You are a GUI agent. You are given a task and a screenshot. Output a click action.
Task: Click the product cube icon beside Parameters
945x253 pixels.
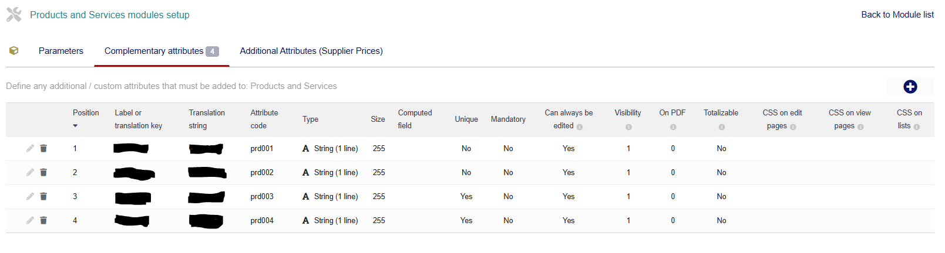[x=14, y=51]
